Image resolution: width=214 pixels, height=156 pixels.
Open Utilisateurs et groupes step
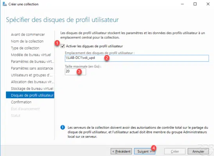[32, 75]
